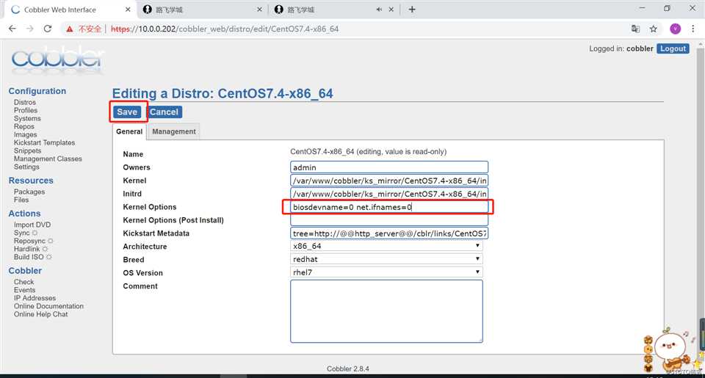Run the Reposync action
Image resolution: width=705 pixels, height=378 pixels.
29,241
